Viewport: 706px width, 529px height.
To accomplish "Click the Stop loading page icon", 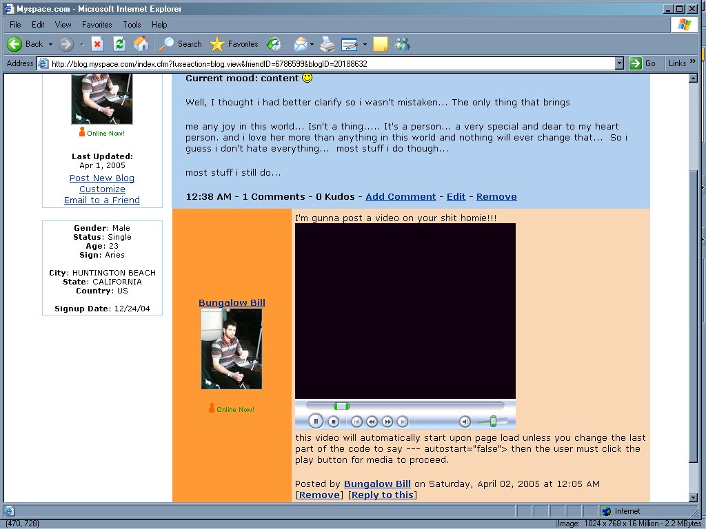I will coord(97,44).
